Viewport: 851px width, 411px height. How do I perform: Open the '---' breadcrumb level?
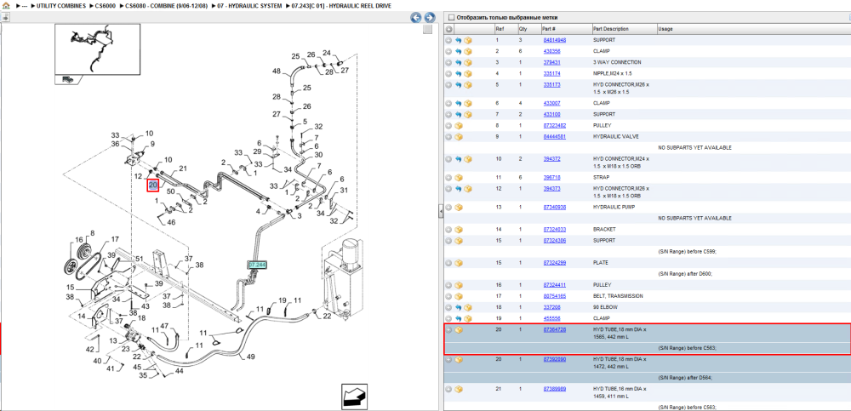click(25, 6)
